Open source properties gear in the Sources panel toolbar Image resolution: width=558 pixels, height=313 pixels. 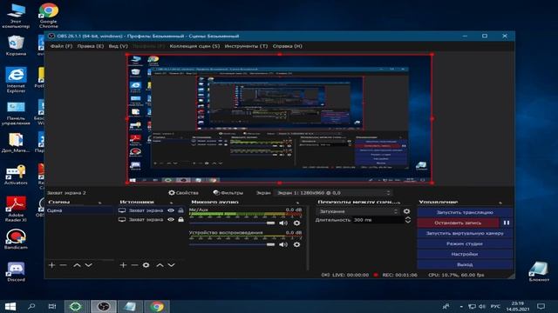pyautogui.click(x=146, y=265)
